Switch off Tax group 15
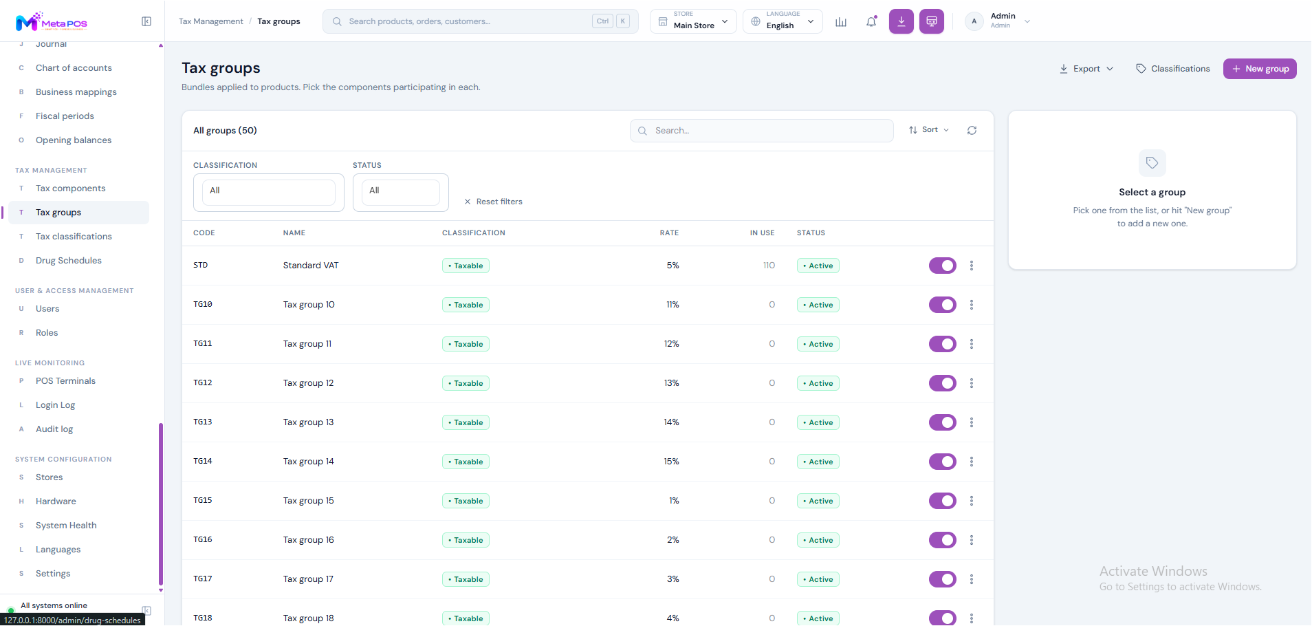 943,501
